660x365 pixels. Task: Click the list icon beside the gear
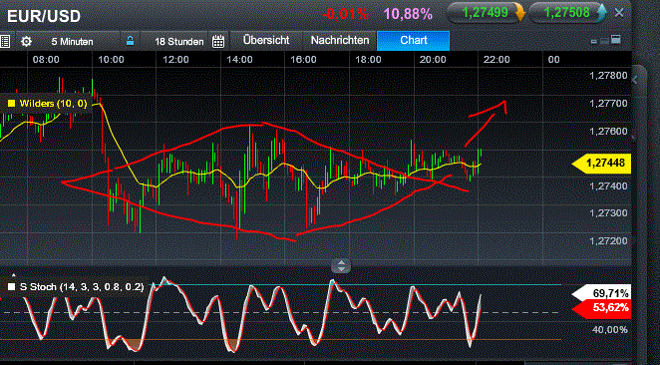coord(5,41)
